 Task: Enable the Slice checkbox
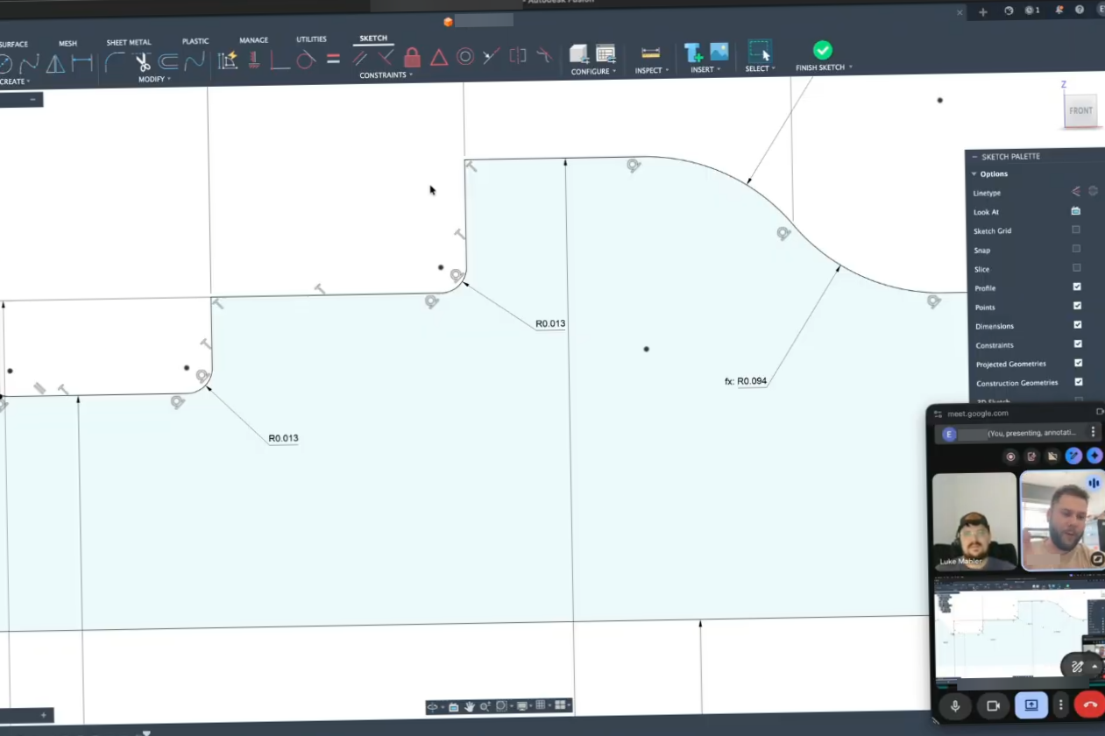1076,268
